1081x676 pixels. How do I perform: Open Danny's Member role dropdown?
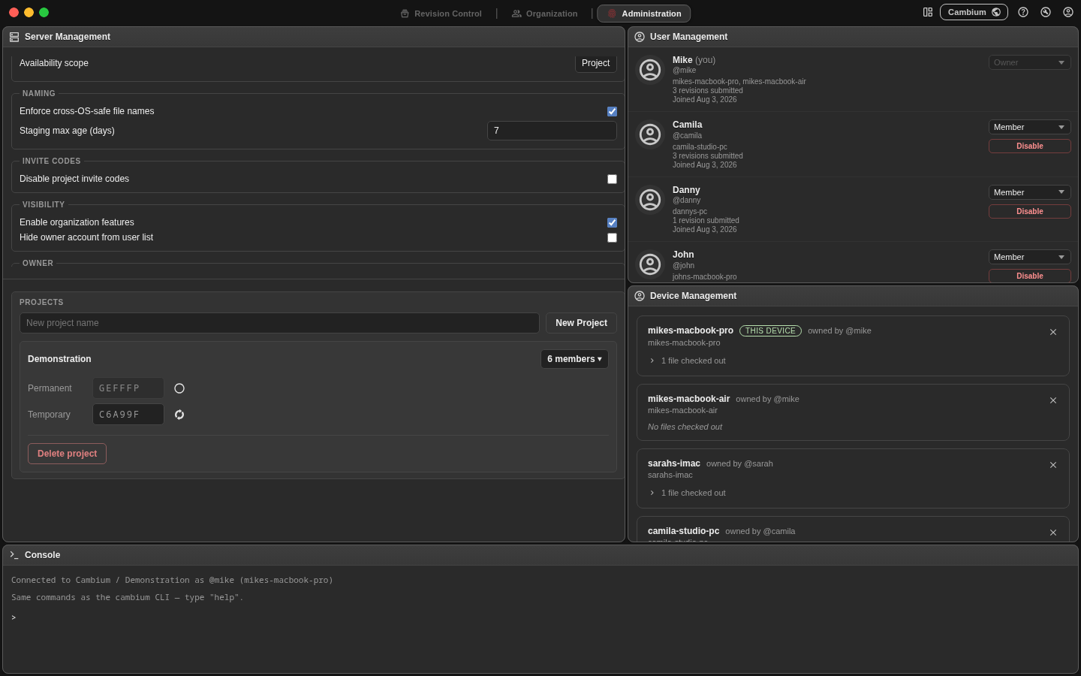point(1029,192)
